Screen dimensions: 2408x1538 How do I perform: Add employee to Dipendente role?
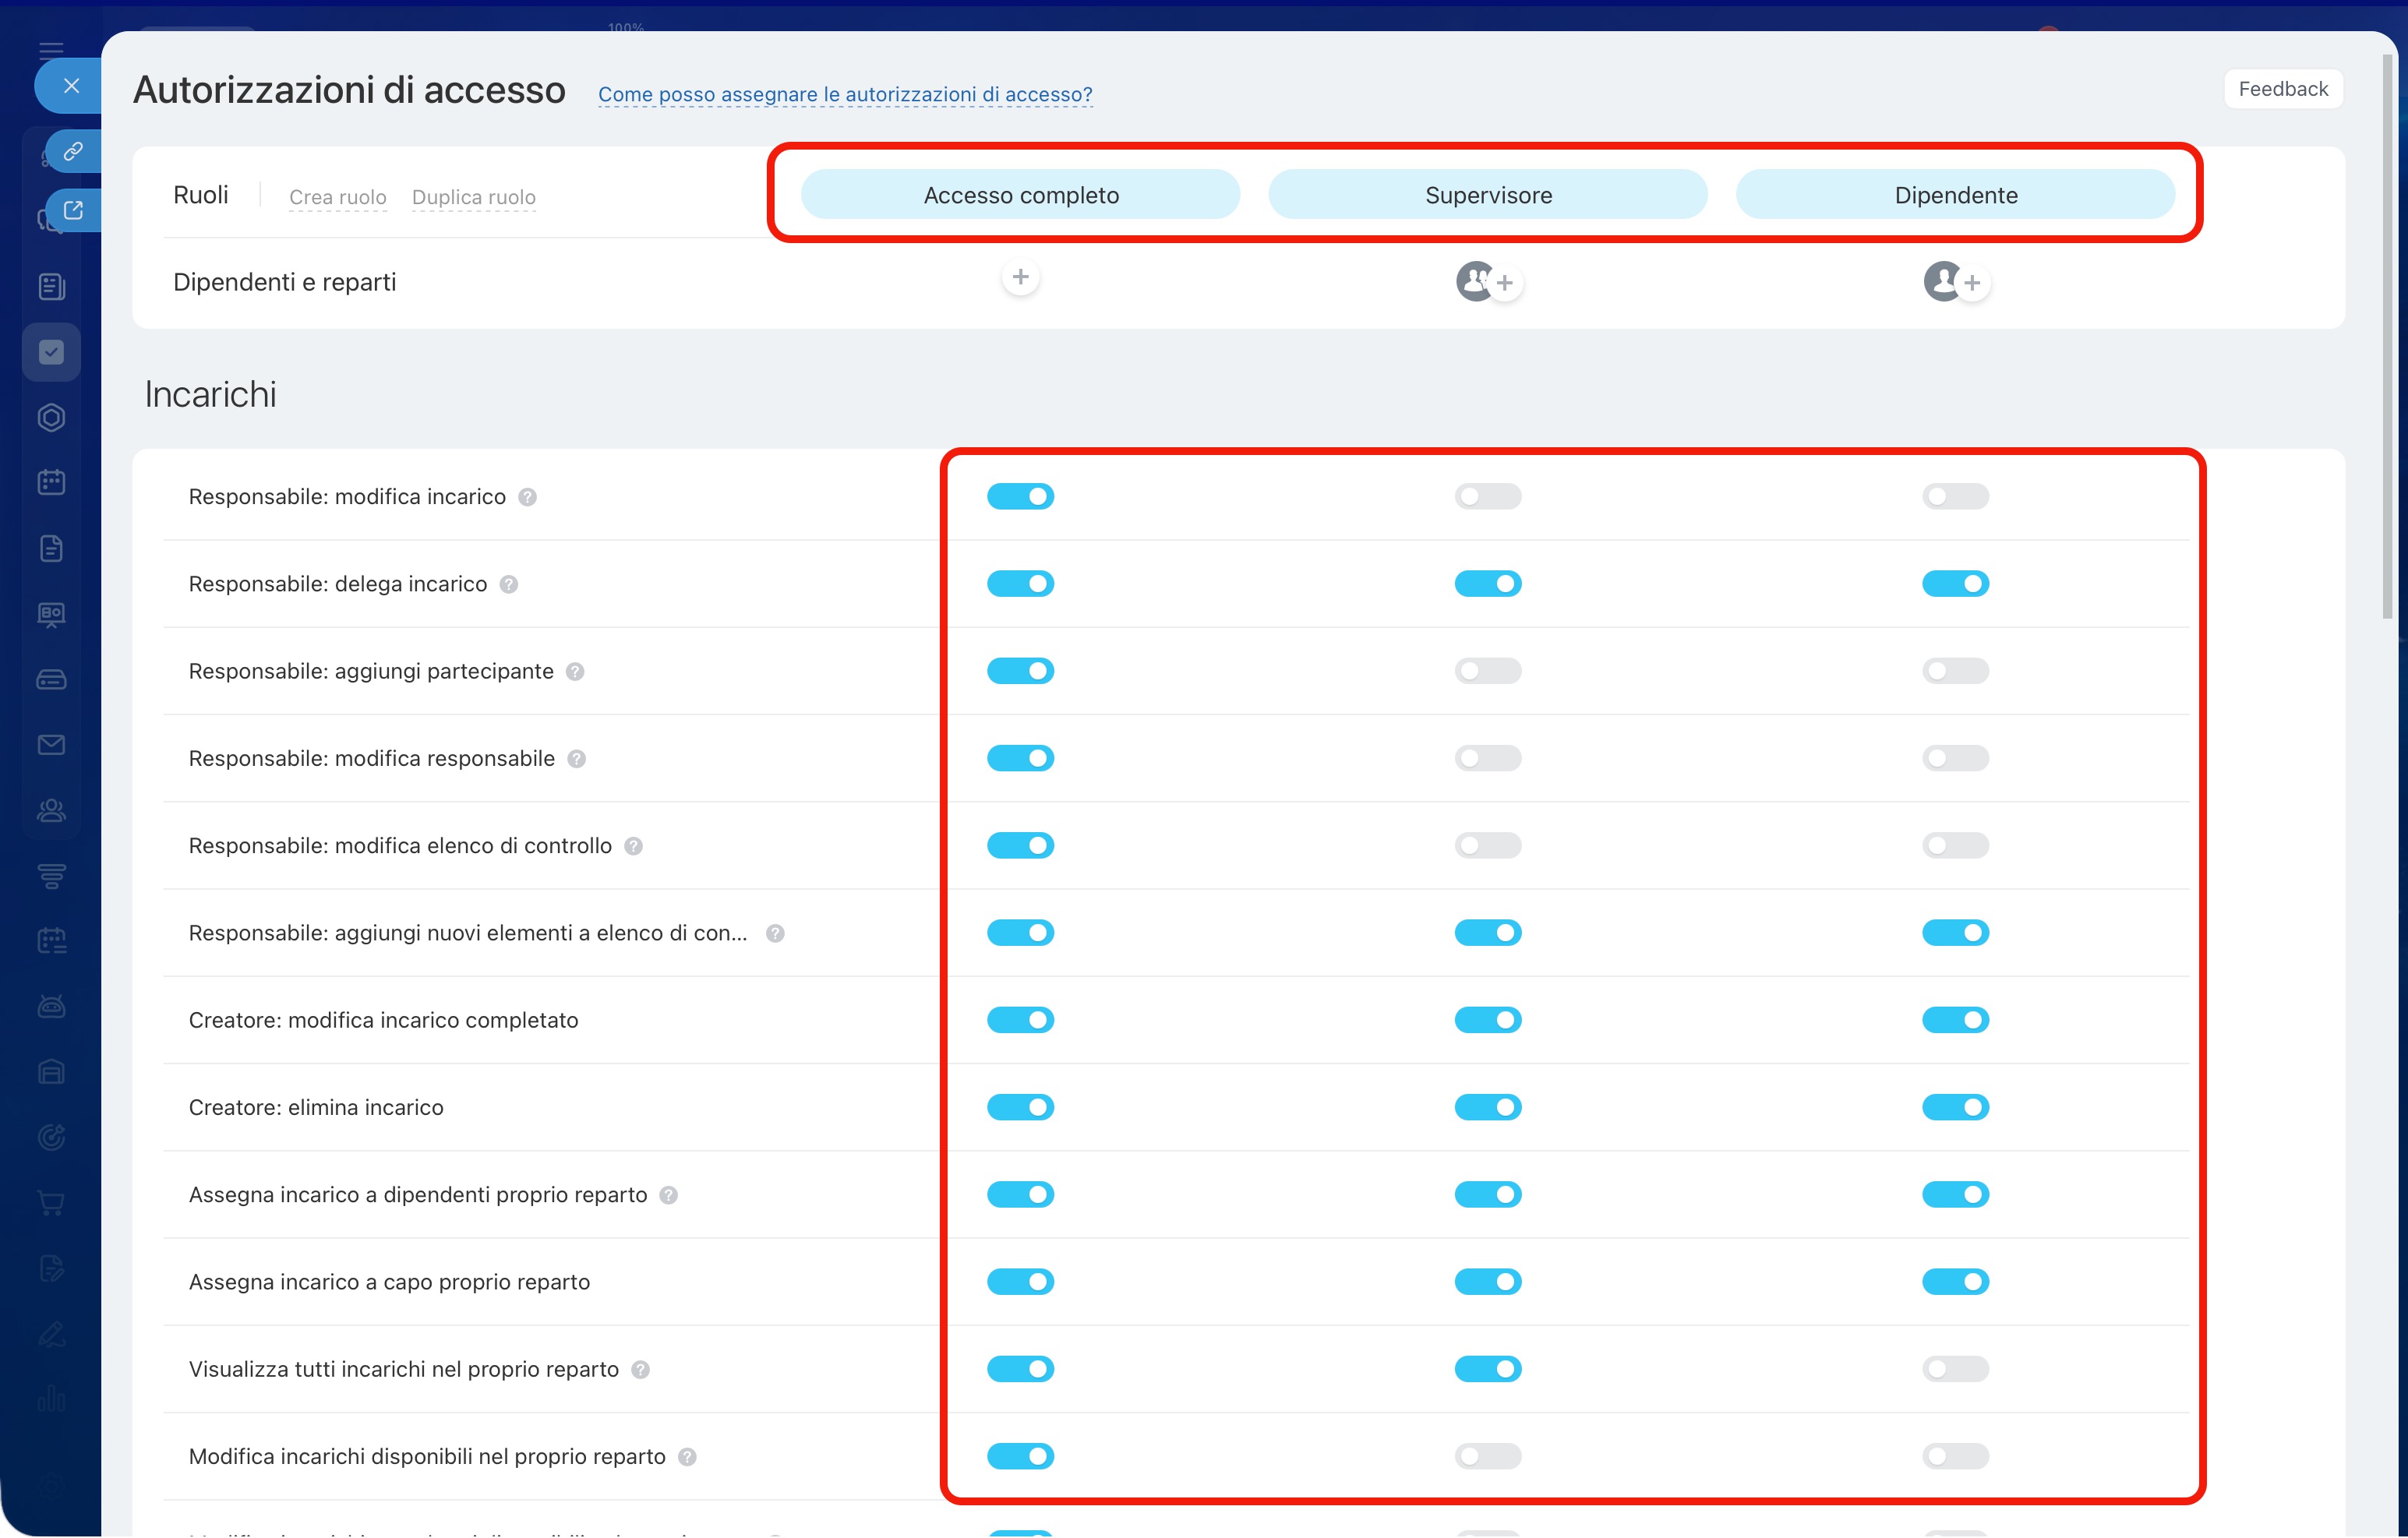pyautogui.click(x=1972, y=283)
